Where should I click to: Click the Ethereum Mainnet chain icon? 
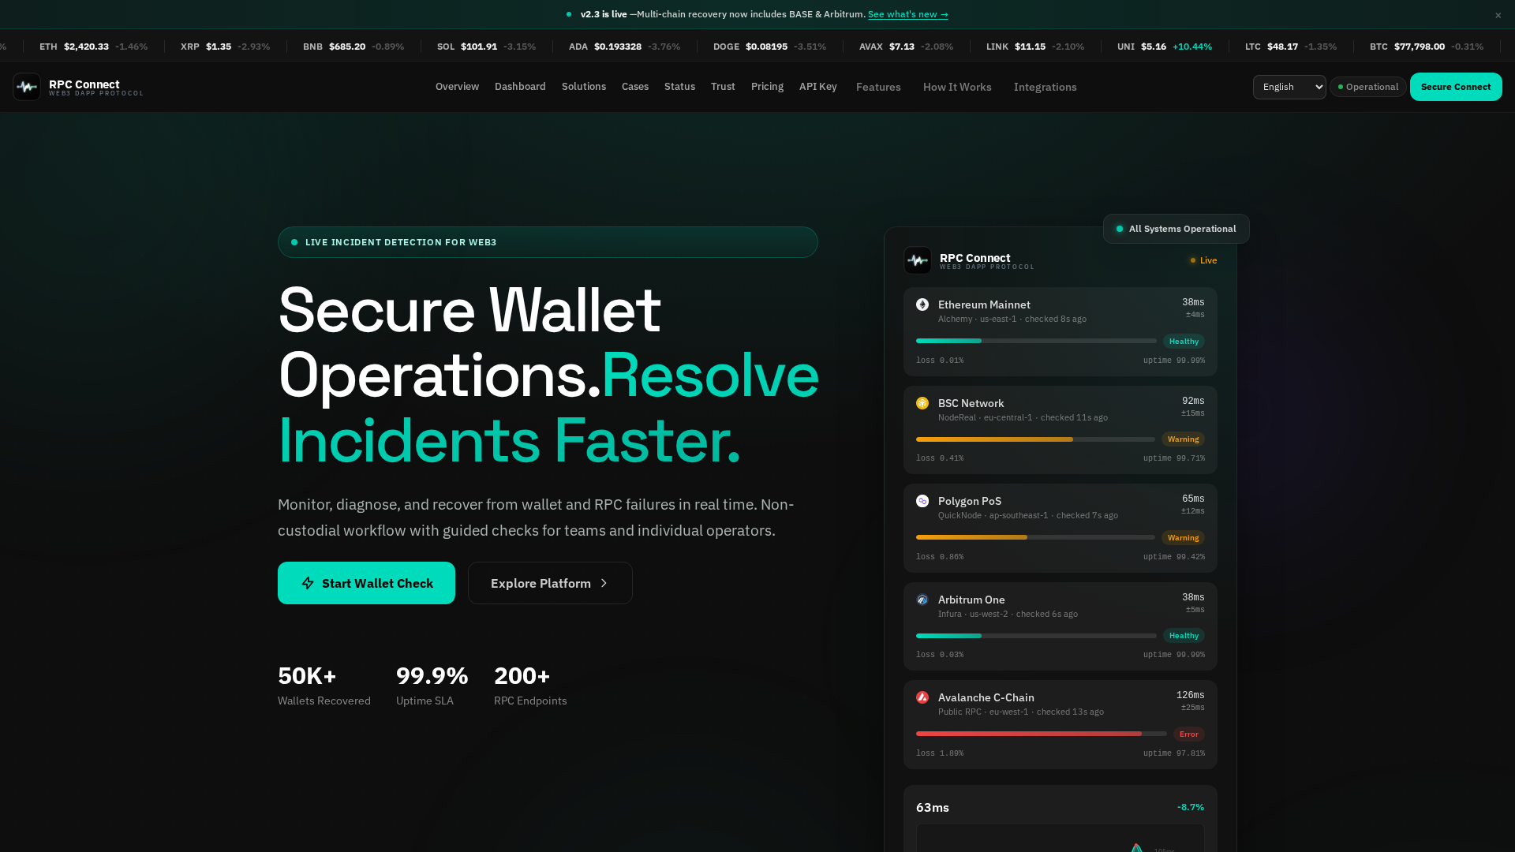(x=922, y=305)
